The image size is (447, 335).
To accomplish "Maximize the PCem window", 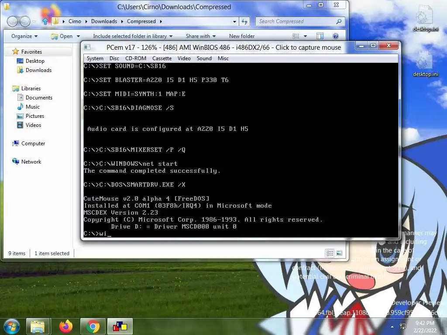I will (x=373, y=45).
